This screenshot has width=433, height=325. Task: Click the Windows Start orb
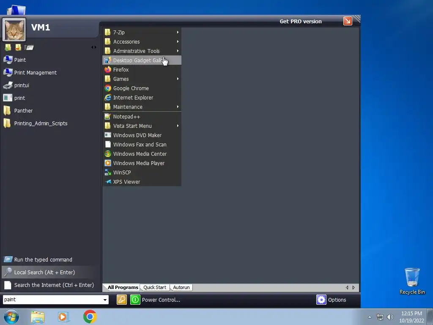click(11, 317)
